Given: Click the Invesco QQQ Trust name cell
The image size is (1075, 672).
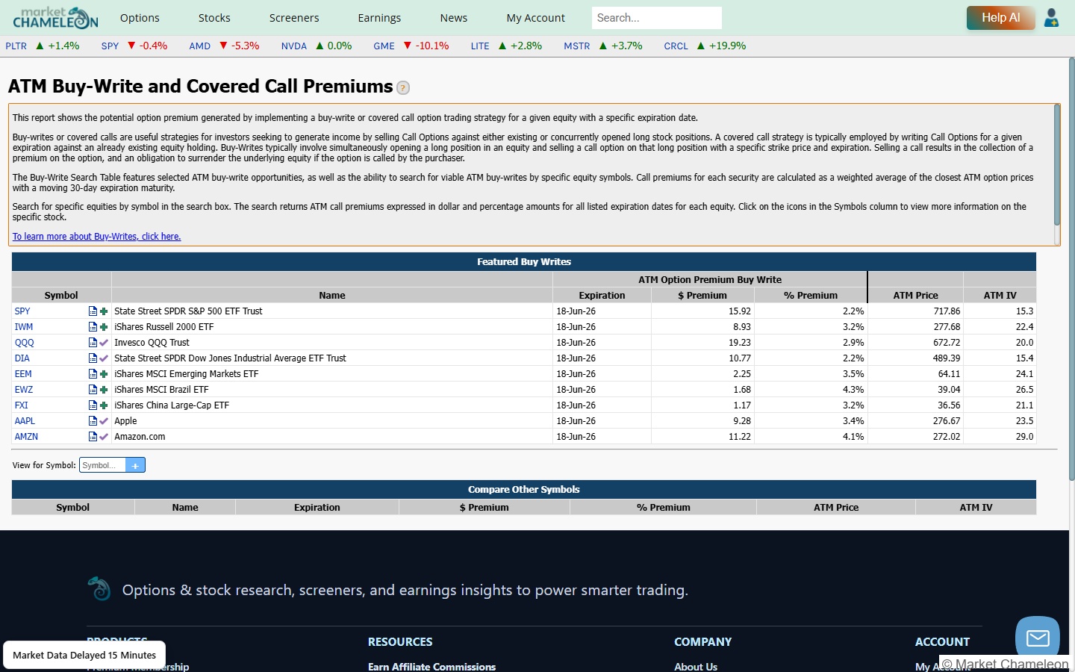Looking at the screenshot, I should [x=332, y=343].
